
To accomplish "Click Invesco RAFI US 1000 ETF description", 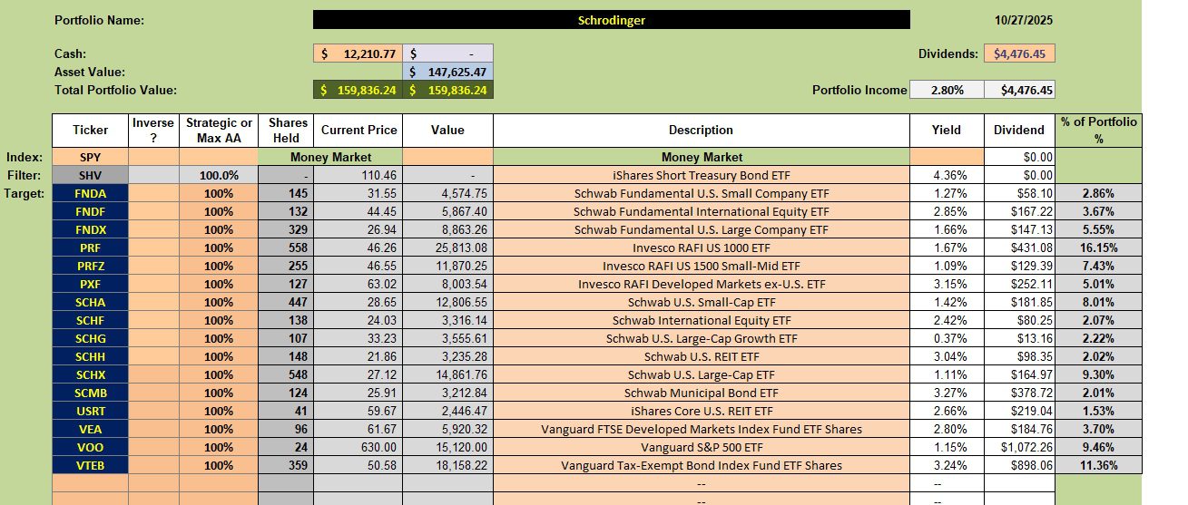I will click(701, 248).
